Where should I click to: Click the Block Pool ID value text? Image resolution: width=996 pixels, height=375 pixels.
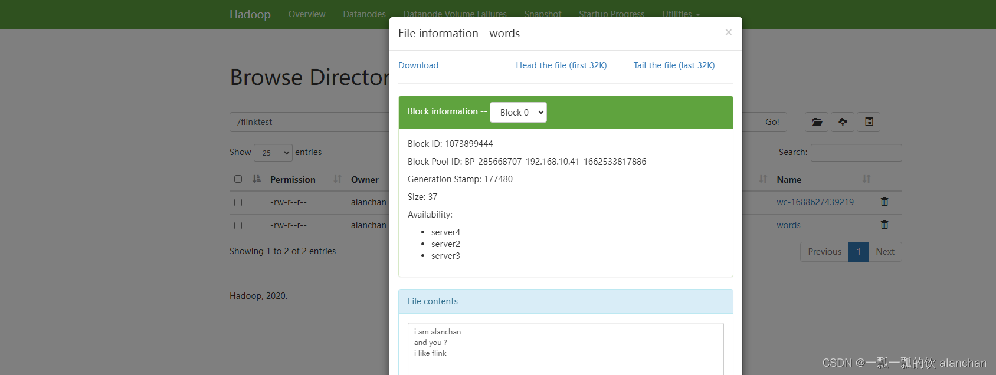(555, 162)
